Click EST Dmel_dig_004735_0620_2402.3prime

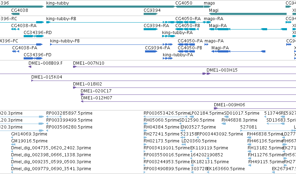12,151
